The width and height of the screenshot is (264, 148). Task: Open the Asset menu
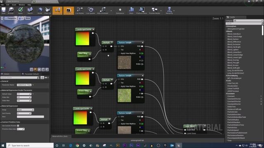14,5
